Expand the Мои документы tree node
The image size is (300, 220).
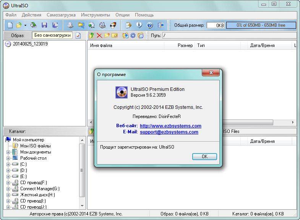click(8, 152)
